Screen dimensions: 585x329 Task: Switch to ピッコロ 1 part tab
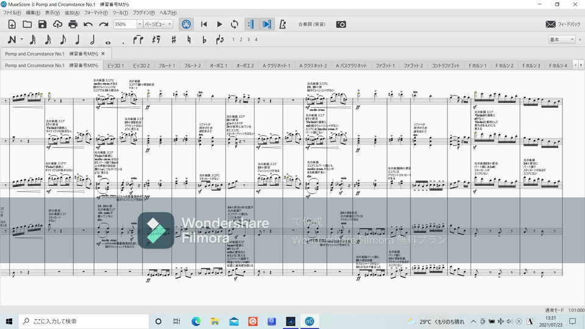(x=116, y=65)
